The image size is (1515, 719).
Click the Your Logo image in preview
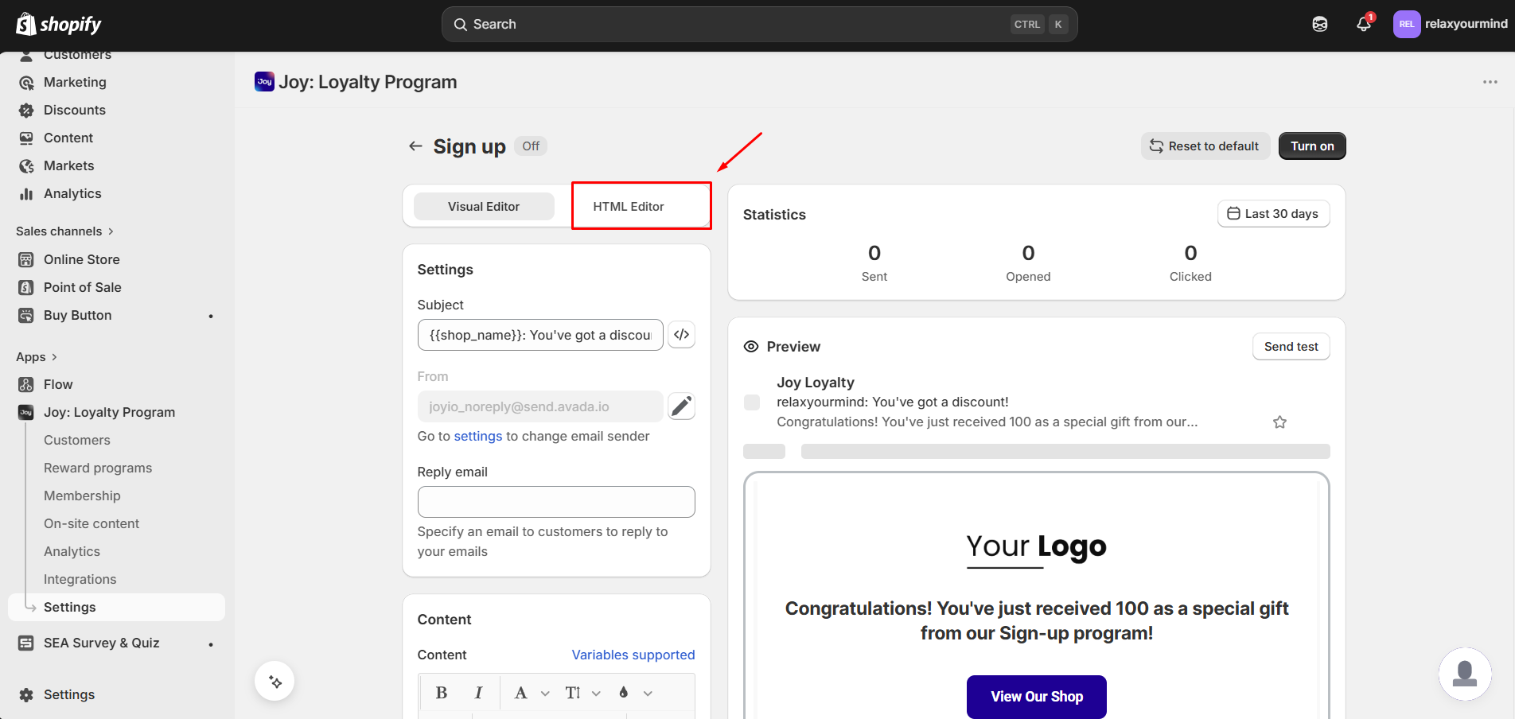1037,549
